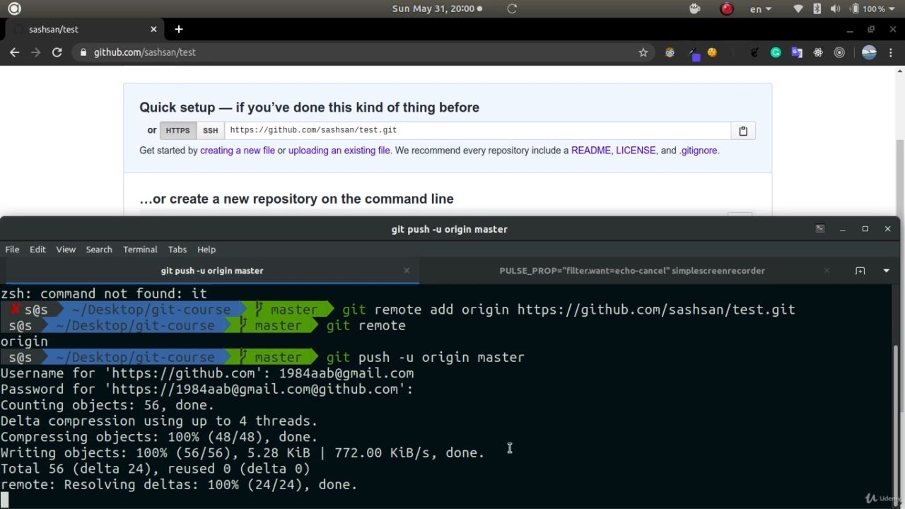Open the README link

pos(590,151)
